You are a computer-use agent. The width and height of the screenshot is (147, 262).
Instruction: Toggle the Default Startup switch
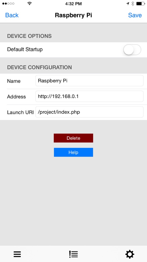click(132, 50)
